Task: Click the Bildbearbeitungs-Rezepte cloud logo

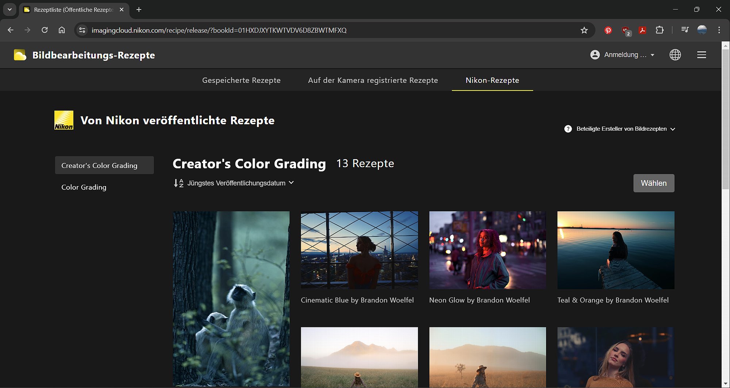Action: coord(20,55)
